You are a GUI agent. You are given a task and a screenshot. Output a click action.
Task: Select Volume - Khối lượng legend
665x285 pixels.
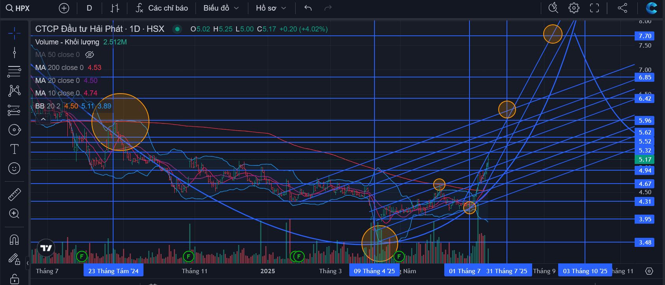[67, 42]
